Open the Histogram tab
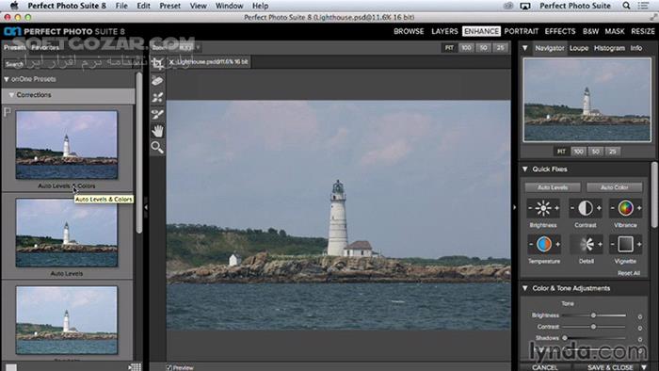The image size is (659, 371). click(609, 48)
